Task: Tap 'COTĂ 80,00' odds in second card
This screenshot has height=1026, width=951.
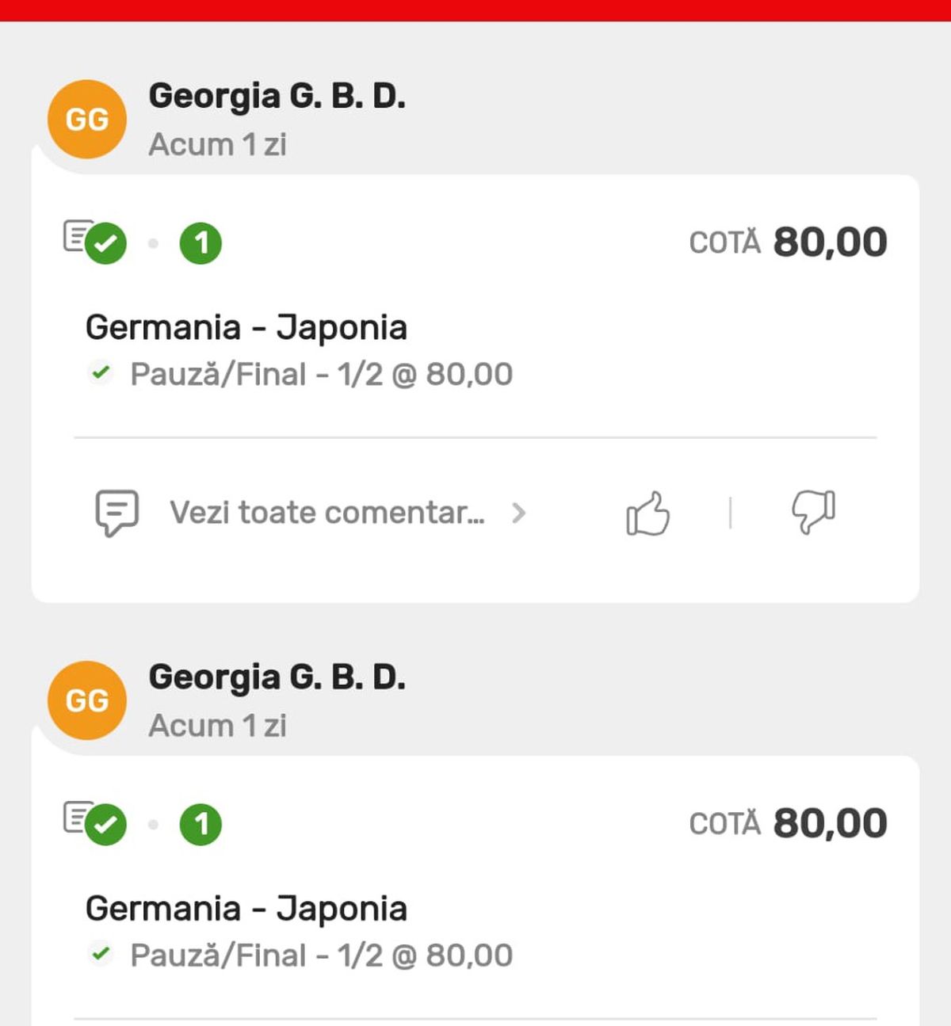Action: (x=789, y=824)
